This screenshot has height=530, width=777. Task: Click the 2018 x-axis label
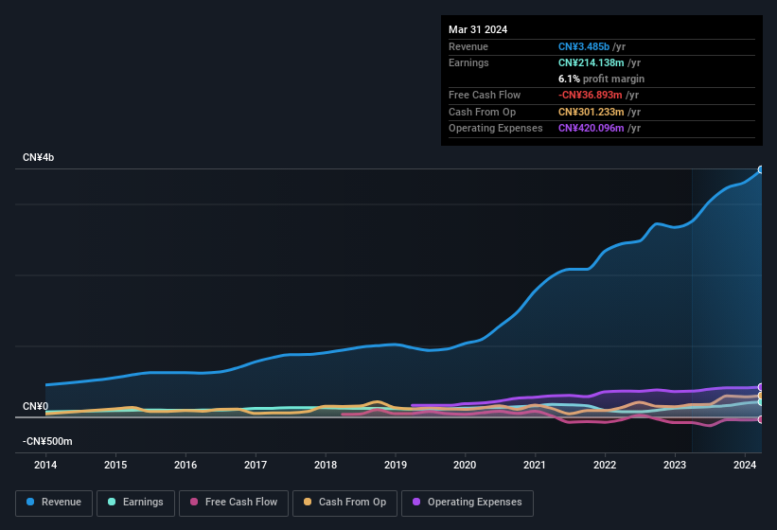(325, 465)
